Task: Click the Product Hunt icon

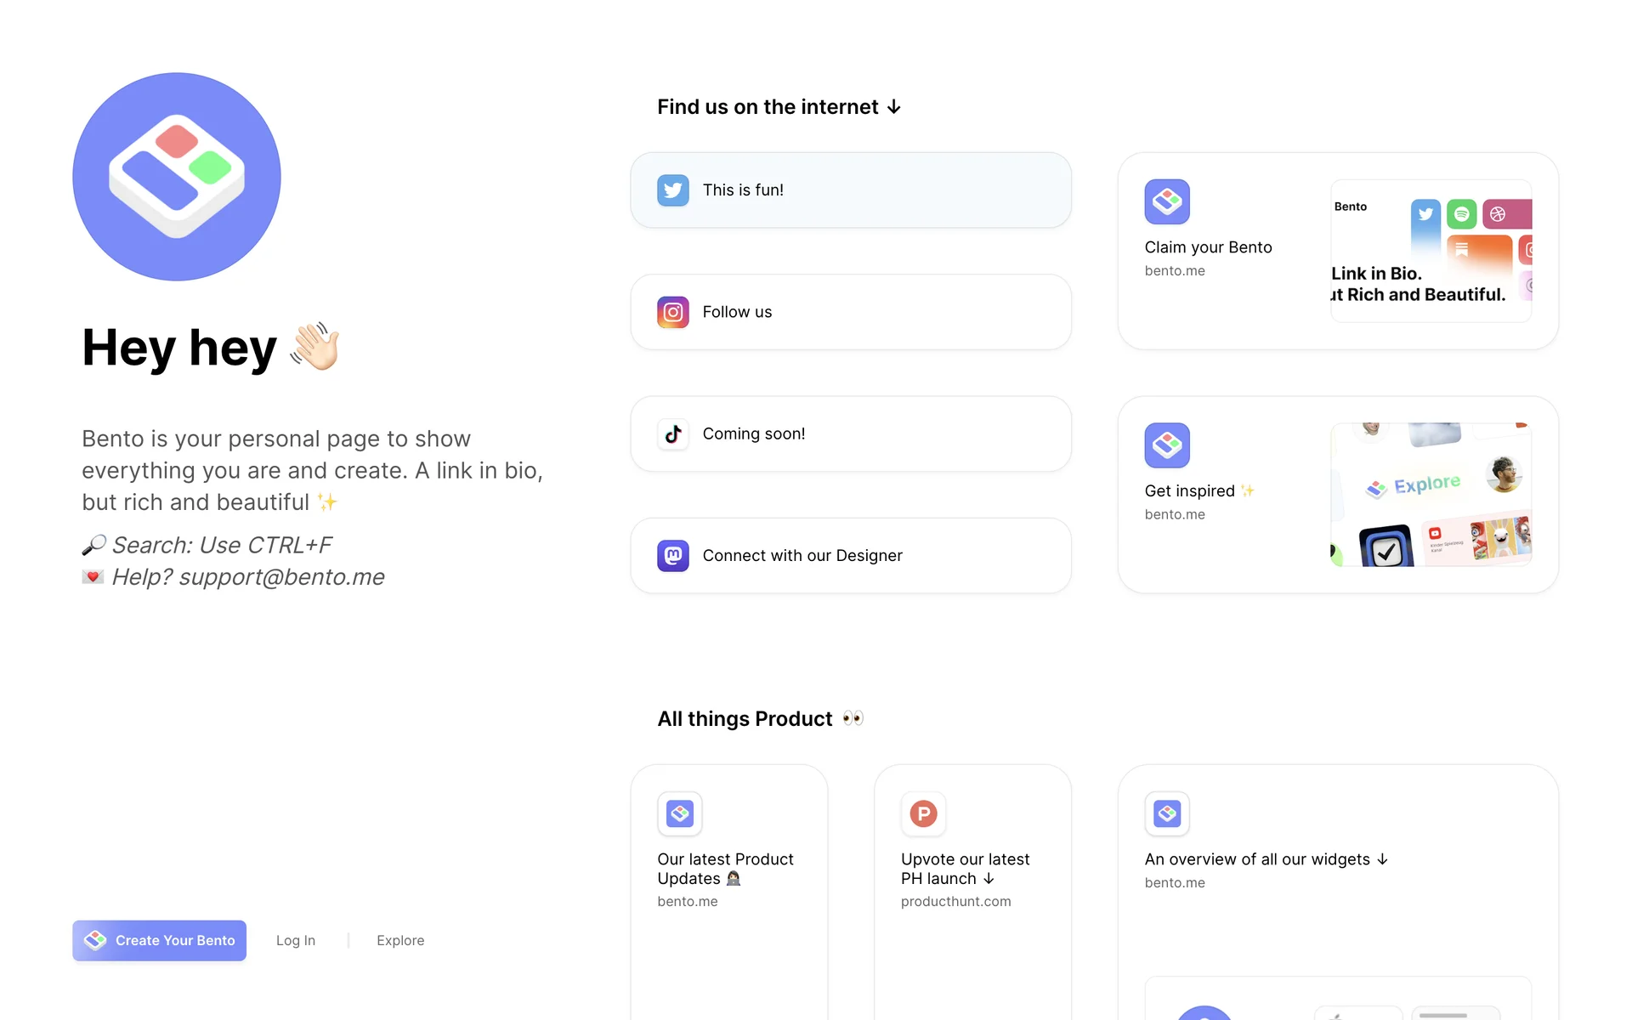Action: [923, 813]
